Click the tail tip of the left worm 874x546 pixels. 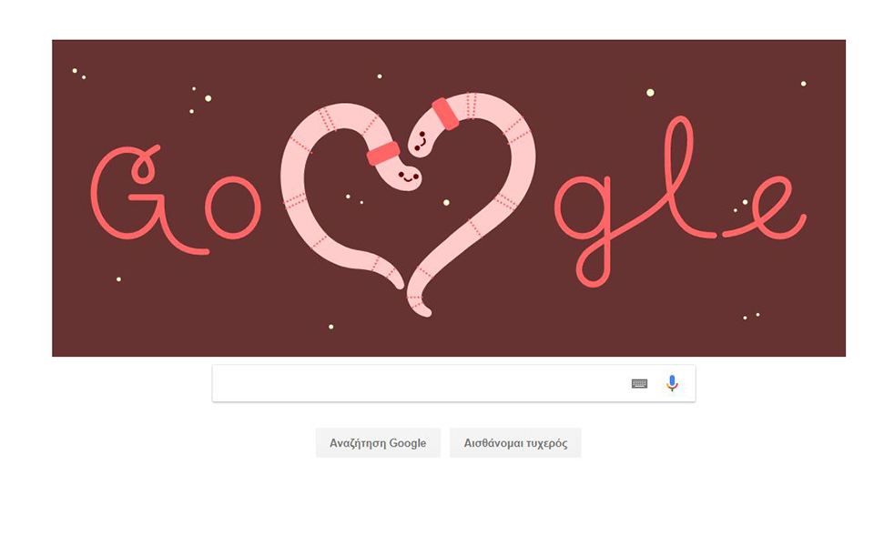395,280
